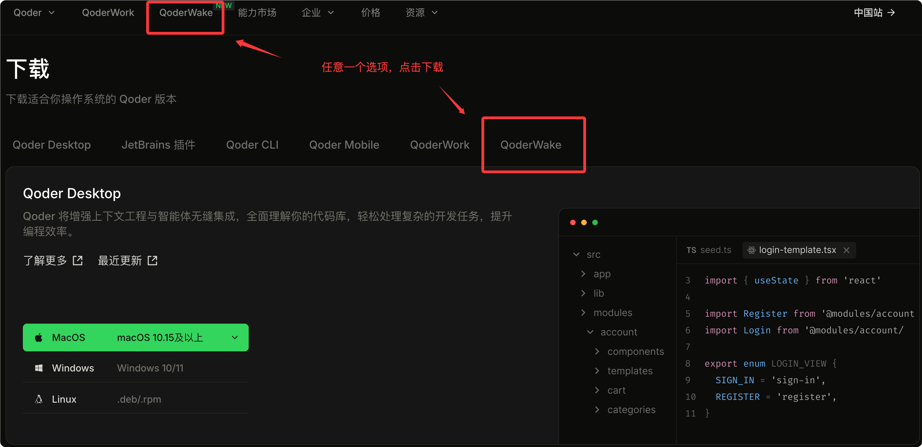The width and height of the screenshot is (922, 447).
Task: Click the green window dot in code preview
Action: point(595,222)
